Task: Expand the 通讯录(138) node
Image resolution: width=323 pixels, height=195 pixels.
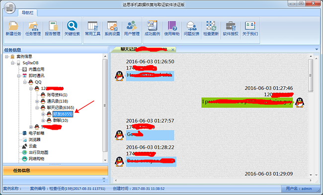Action: (x=37, y=101)
